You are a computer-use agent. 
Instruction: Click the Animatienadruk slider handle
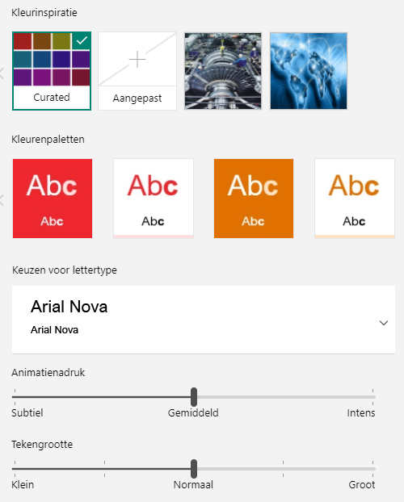pyautogui.click(x=194, y=397)
